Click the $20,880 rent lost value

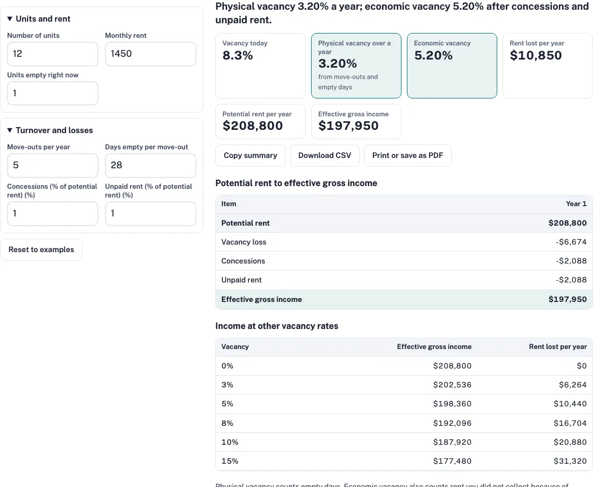[x=570, y=442]
